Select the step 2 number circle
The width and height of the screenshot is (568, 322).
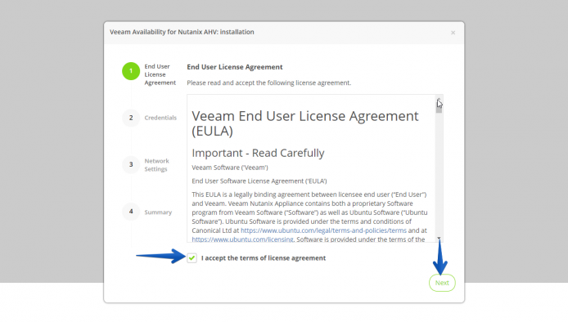click(131, 118)
